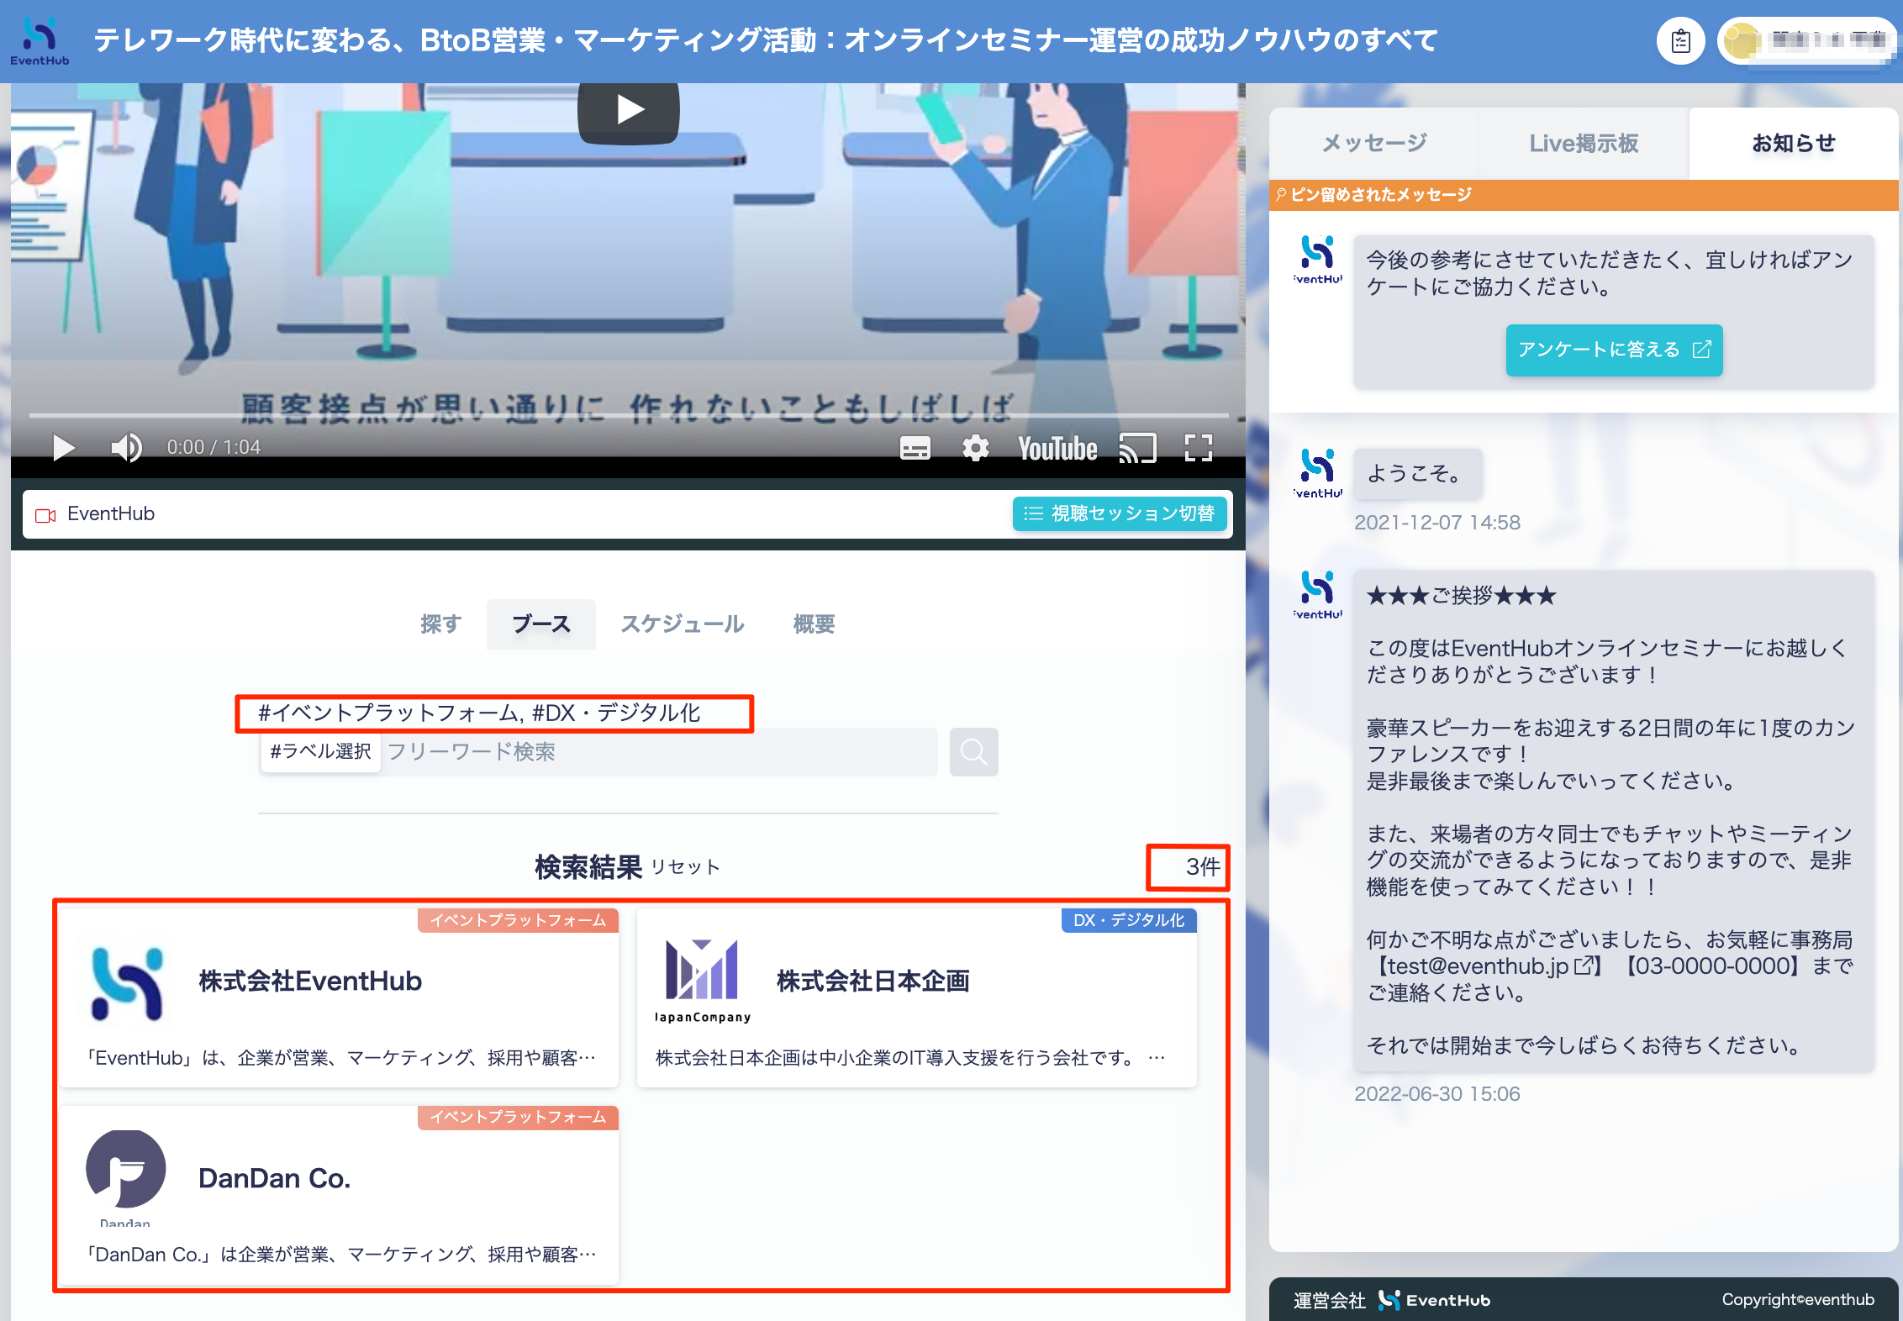
Task: Open the #ラベル選択 label selector
Action: 321,751
